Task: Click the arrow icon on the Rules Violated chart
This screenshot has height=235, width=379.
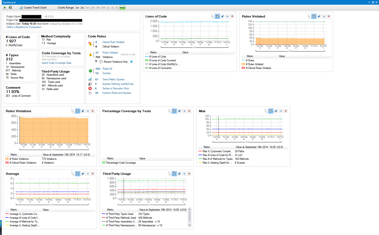Action: click(324, 16)
